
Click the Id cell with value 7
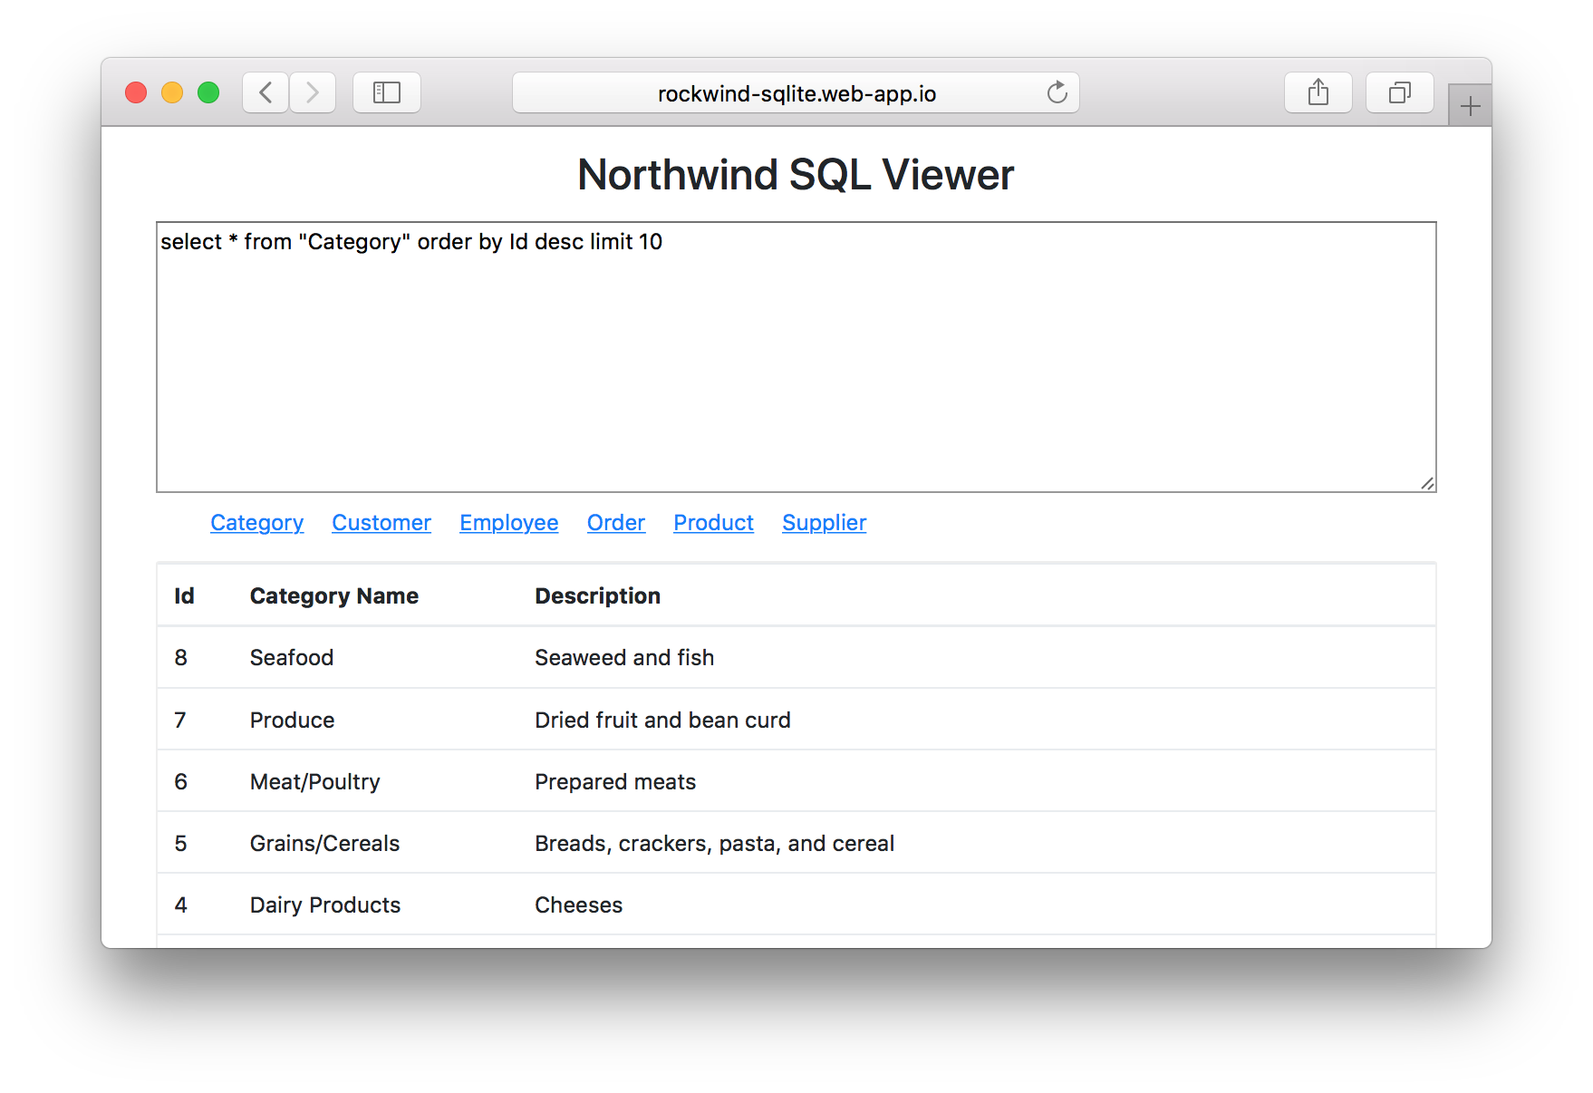tap(180, 720)
